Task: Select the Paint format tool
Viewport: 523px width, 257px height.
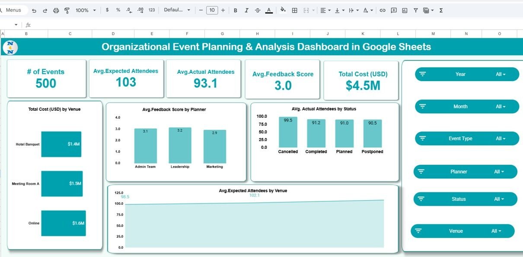Action: [67, 10]
